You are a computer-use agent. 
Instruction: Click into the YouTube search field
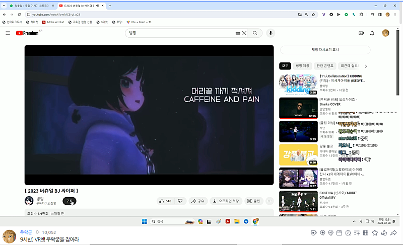pyautogui.click(x=181, y=33)
